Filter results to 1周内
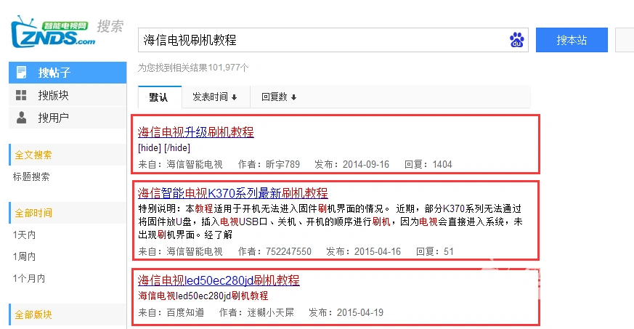This screenshot has height=329, width=634. tap(24, 256)
